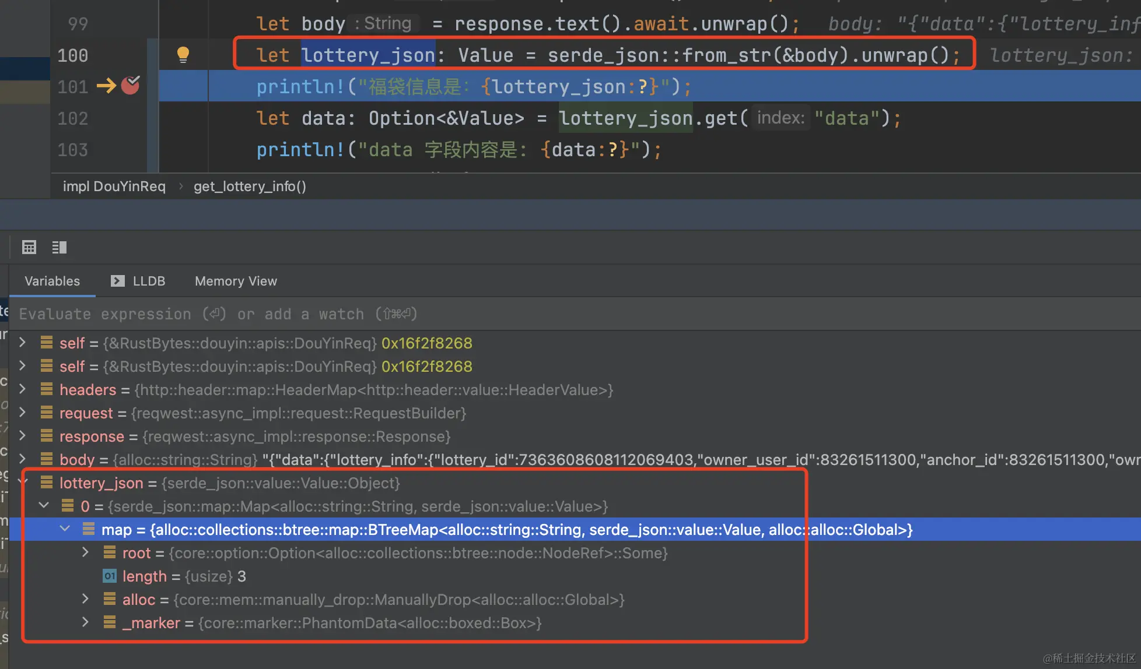Viewport: 1141px width, 669px height.
Task: Click line number 100 in the gutter
Action: [72, 55]
